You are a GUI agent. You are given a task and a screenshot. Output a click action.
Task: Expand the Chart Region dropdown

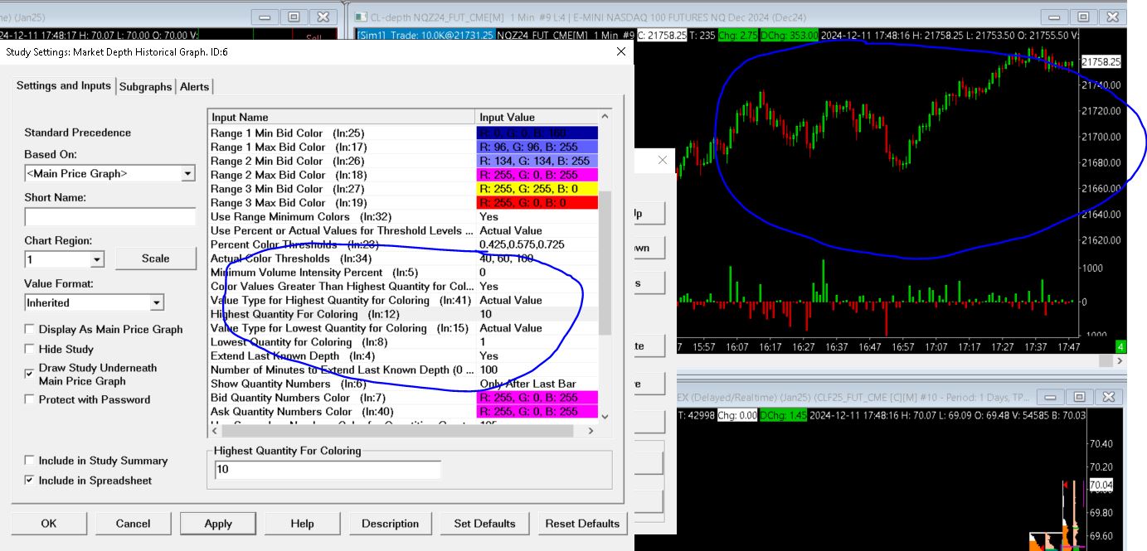[97, 260]
